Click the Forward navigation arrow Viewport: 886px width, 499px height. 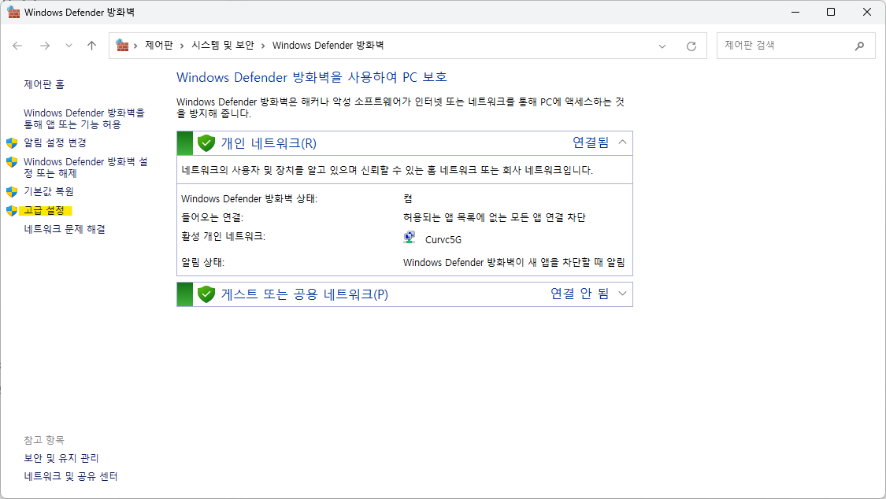click(45, 46)
